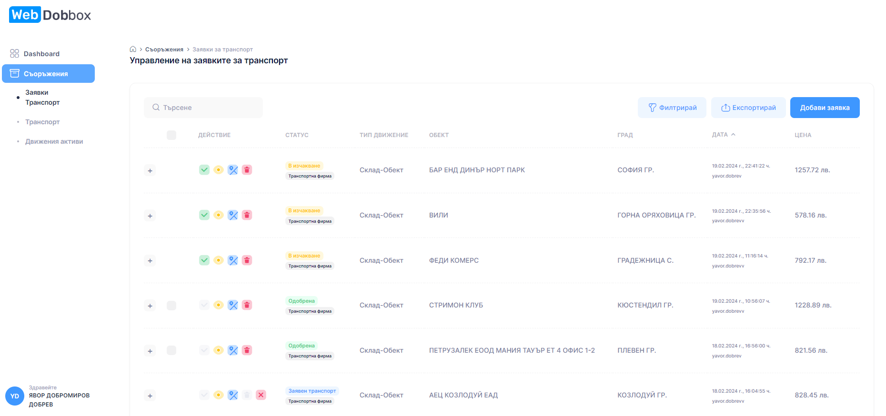Go to Движения активи in the sidebar
Screen dimensions: 886x416
pyautogui.click(x=54, y=141)
